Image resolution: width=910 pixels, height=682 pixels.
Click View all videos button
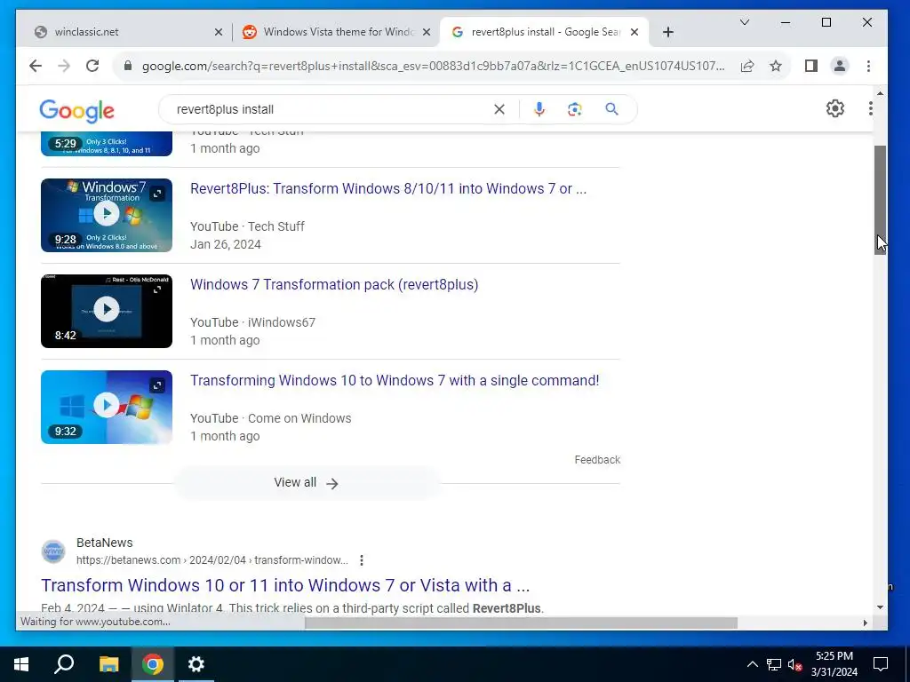(307, 482)
